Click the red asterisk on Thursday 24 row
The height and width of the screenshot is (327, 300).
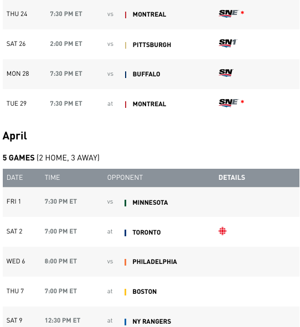point(242,13)
